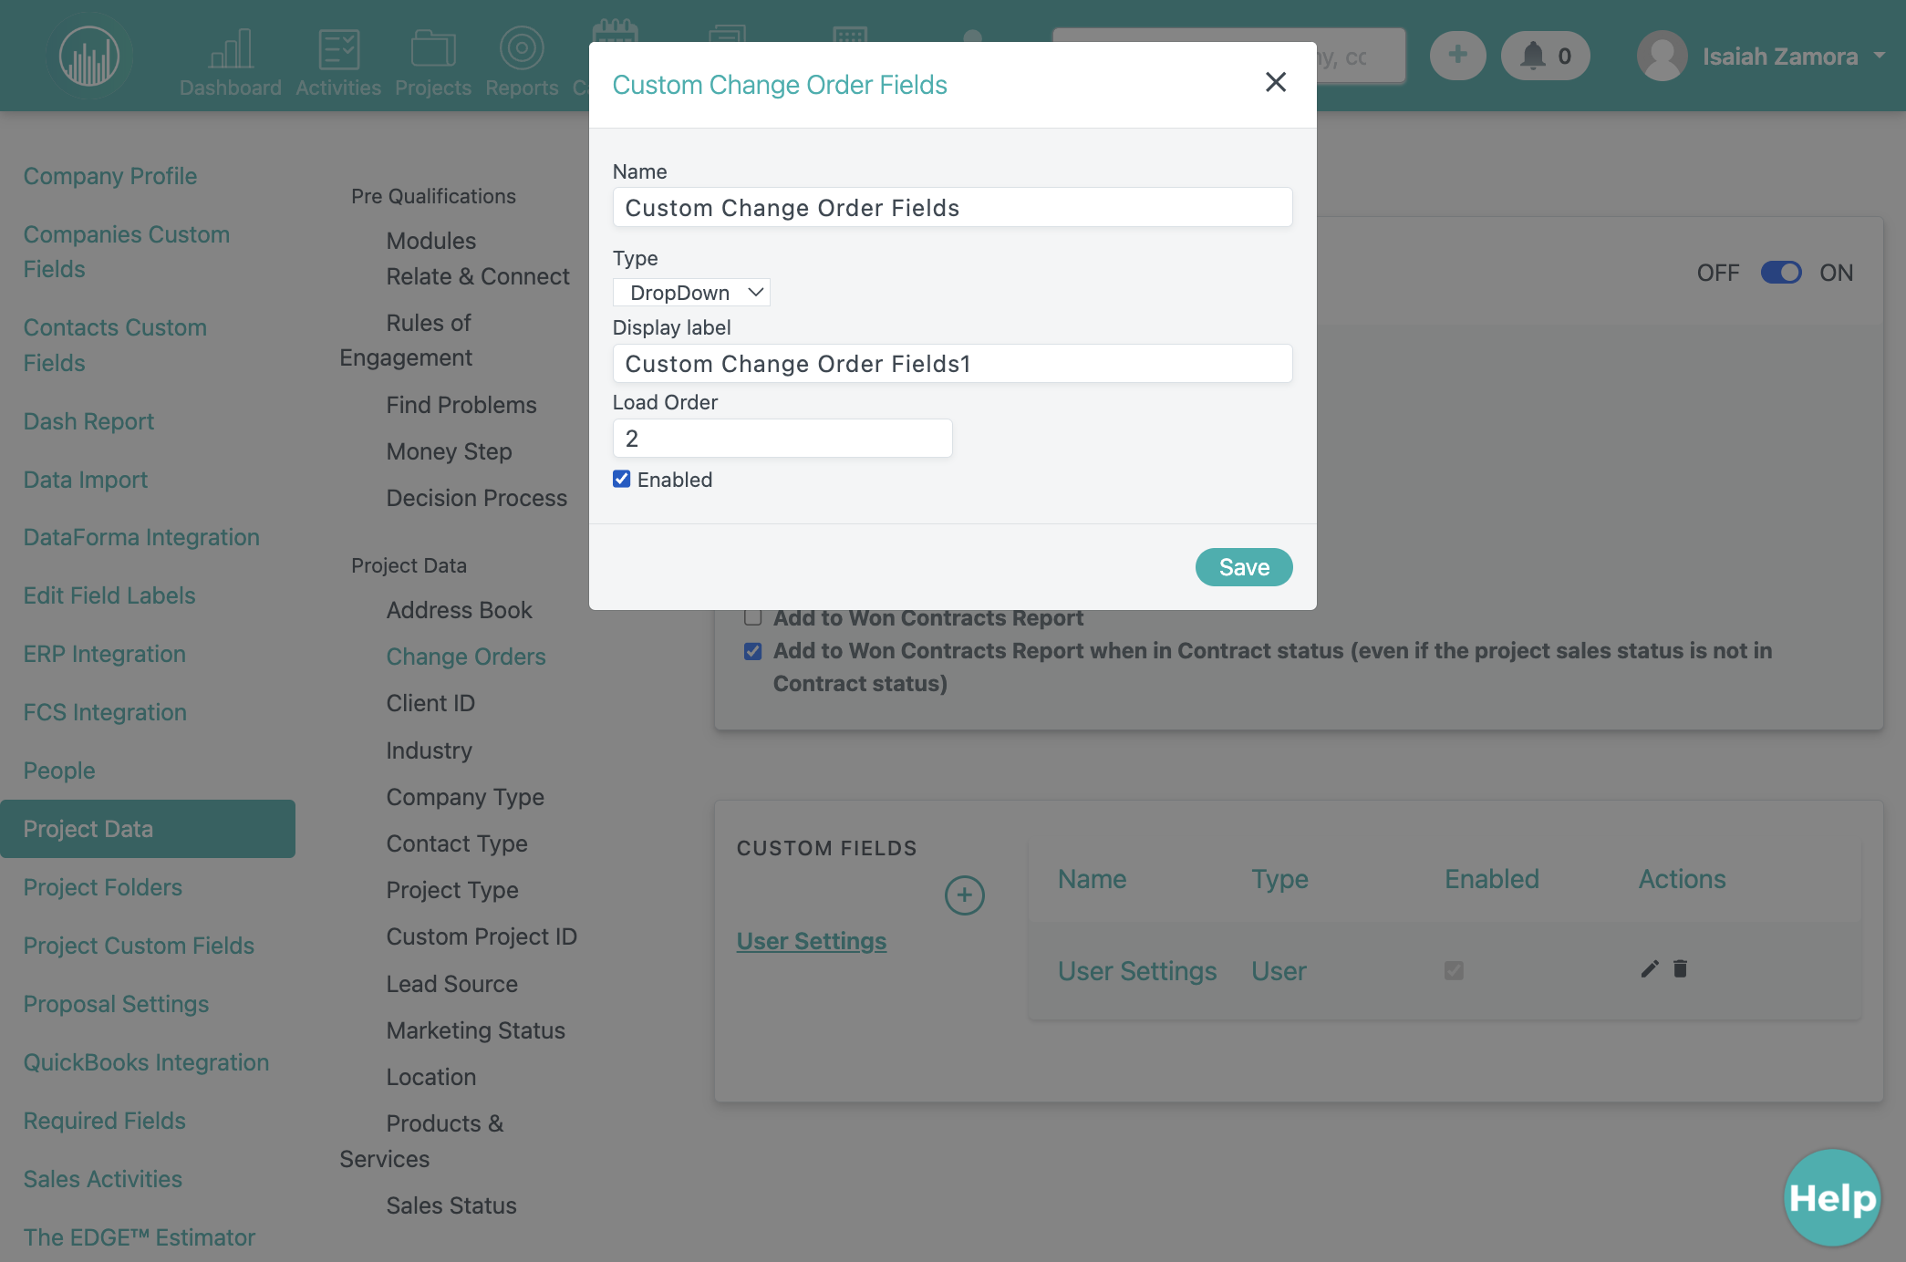Click the Save button
The width and height of the screenshot is (1906, 1262).
point(1244,567)
